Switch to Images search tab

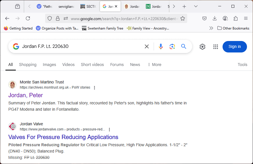(x=49, y=65)
